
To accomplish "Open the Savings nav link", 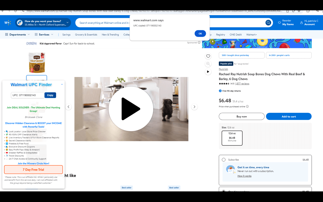I will pos(66,35).
